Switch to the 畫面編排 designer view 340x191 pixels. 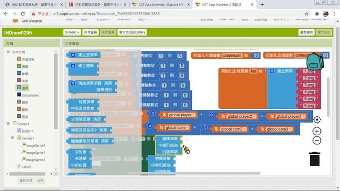pos(307,32)
